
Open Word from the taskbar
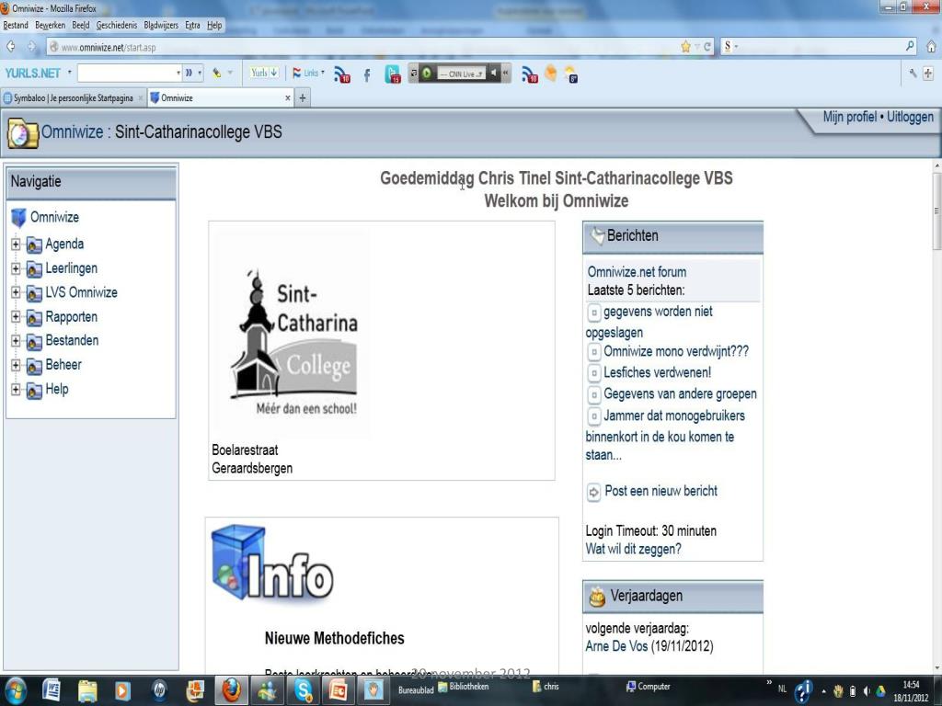tap(52, 691)
